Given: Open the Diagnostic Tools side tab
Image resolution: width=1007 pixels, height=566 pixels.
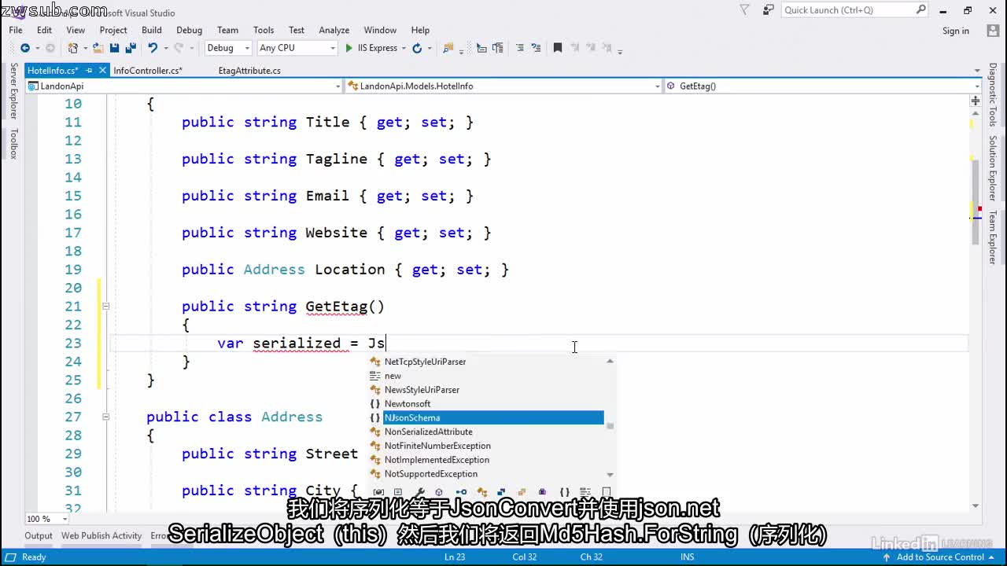Looking at the screenshot, I should (993, 95).
